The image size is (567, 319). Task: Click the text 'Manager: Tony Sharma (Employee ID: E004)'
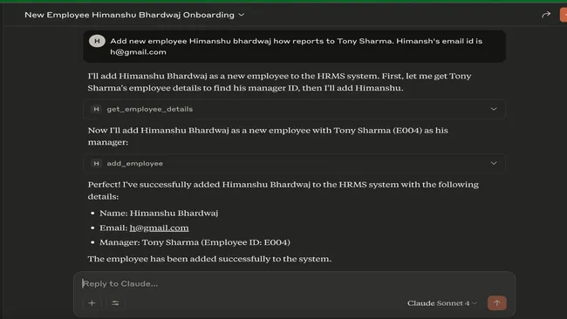pyautogui.click(x=195, y=242)
